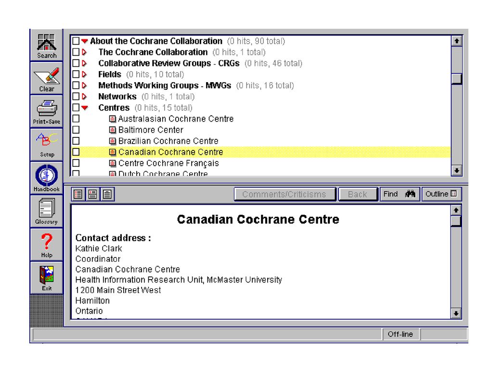Image resolution: width=493 pixels, height=369 pixels.
Task: Tick checkbox for Australasian Cochrane Centre
Action: tap(76, 119)
